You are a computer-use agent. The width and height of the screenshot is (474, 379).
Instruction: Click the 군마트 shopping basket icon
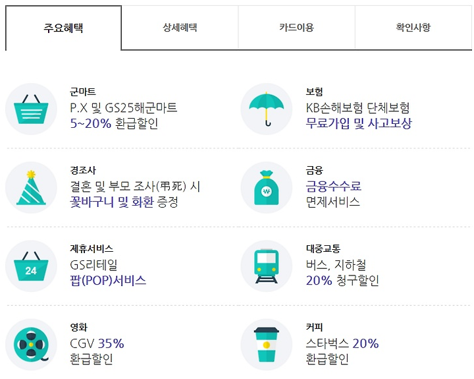coord(31,109)
